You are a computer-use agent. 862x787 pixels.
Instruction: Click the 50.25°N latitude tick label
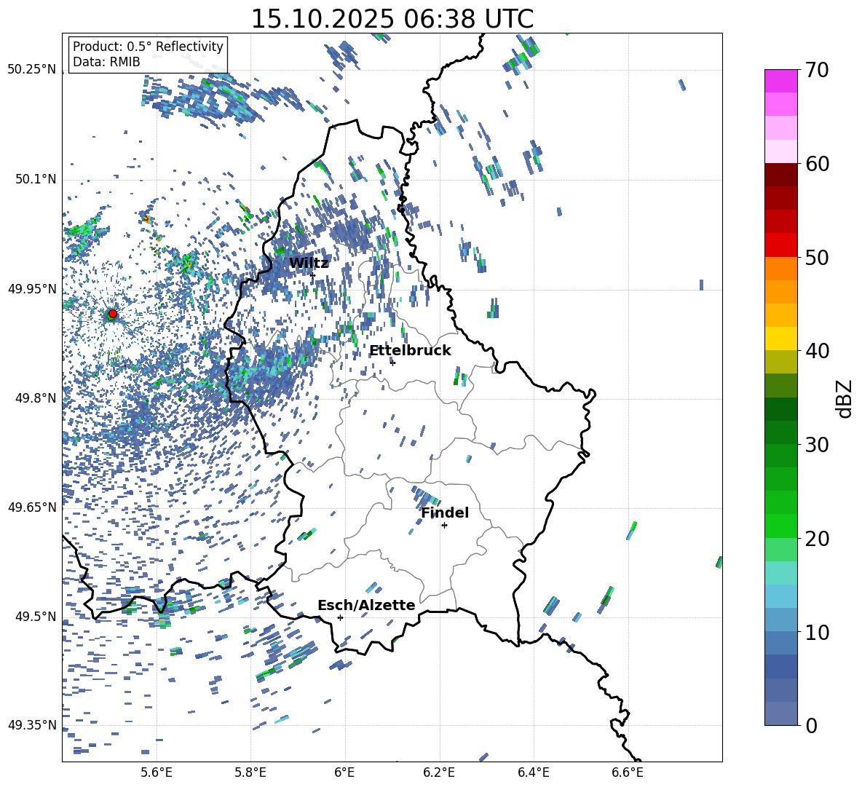click(x=32, y=70)
